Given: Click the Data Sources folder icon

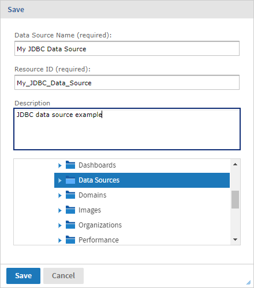Looking at the screenshot, I should (70, 180).
